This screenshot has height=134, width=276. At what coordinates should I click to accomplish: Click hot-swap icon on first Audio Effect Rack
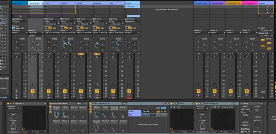coord(83,103)
